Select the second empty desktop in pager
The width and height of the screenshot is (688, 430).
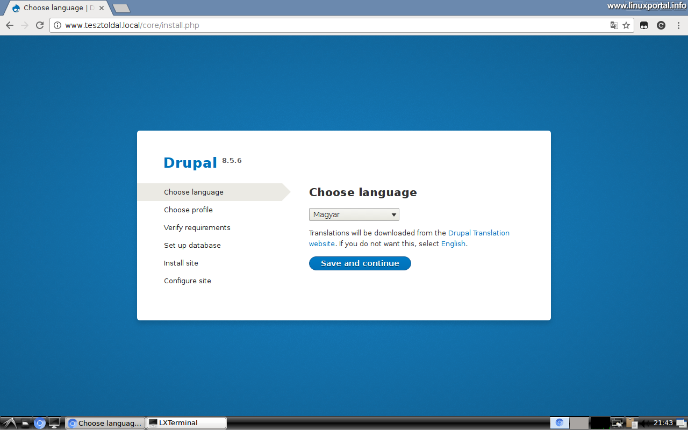579,423
